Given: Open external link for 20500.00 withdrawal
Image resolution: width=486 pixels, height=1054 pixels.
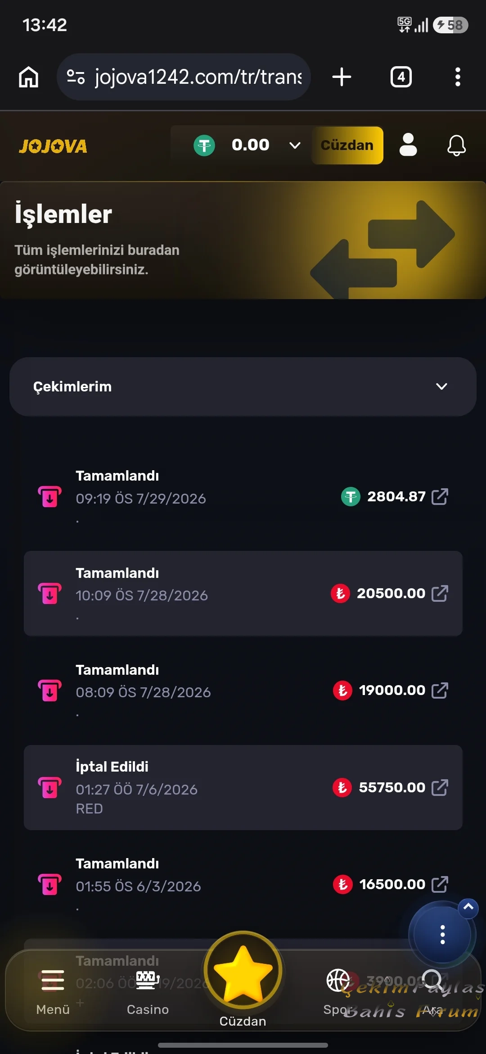Looking at the screenshot, I should click(x=440, y=593).
